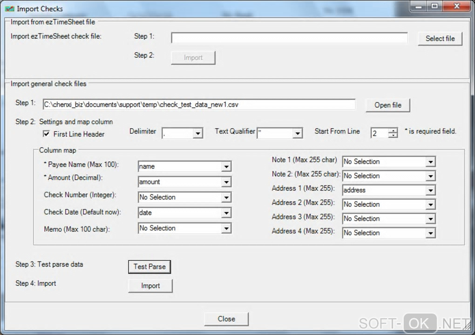
Task: Click the Start From Line value field
Action: [x=380, y=133]
